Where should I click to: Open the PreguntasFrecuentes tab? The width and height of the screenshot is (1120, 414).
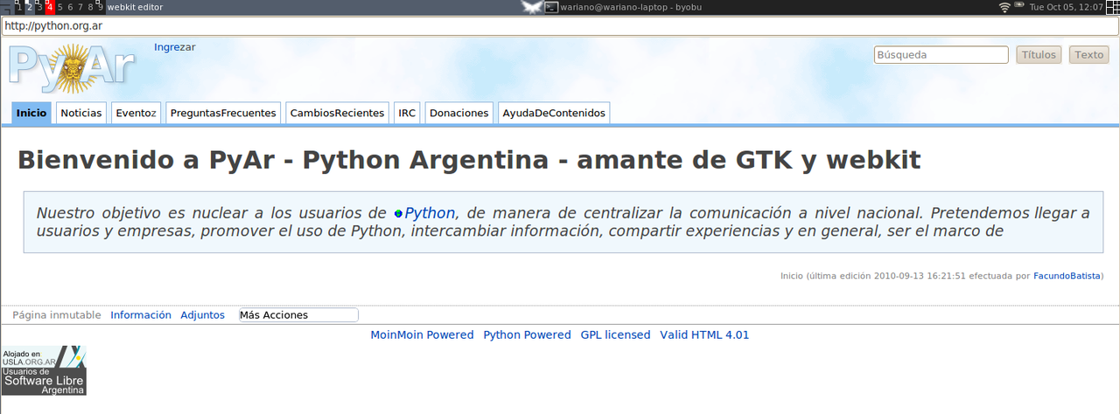224,113
